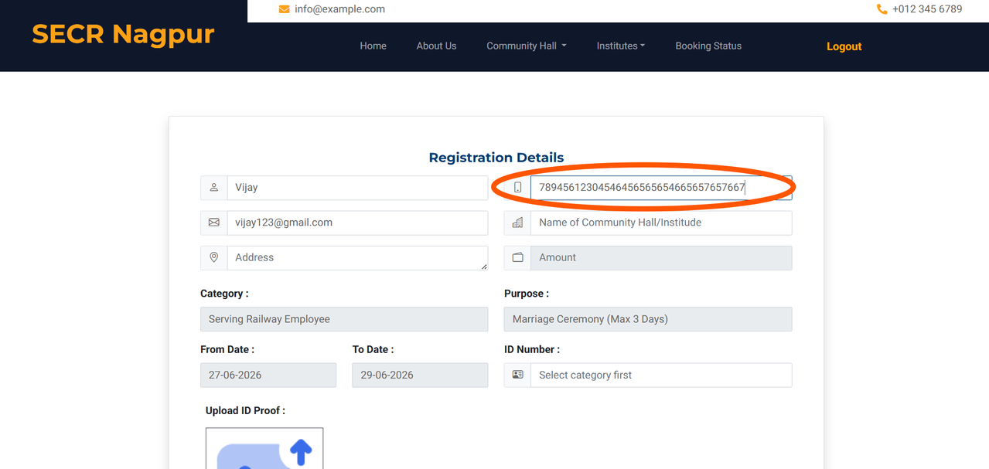Click the Registration Details heading
Screen dimensions: 989x469
pos(496,158)
